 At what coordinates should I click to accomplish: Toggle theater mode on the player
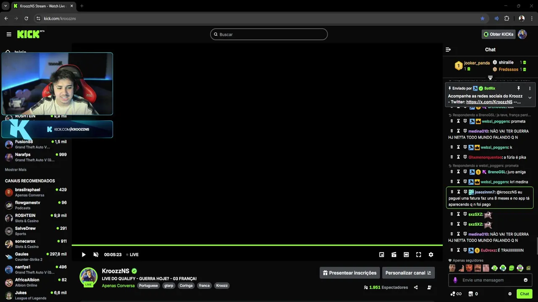(x=406, y=255)
